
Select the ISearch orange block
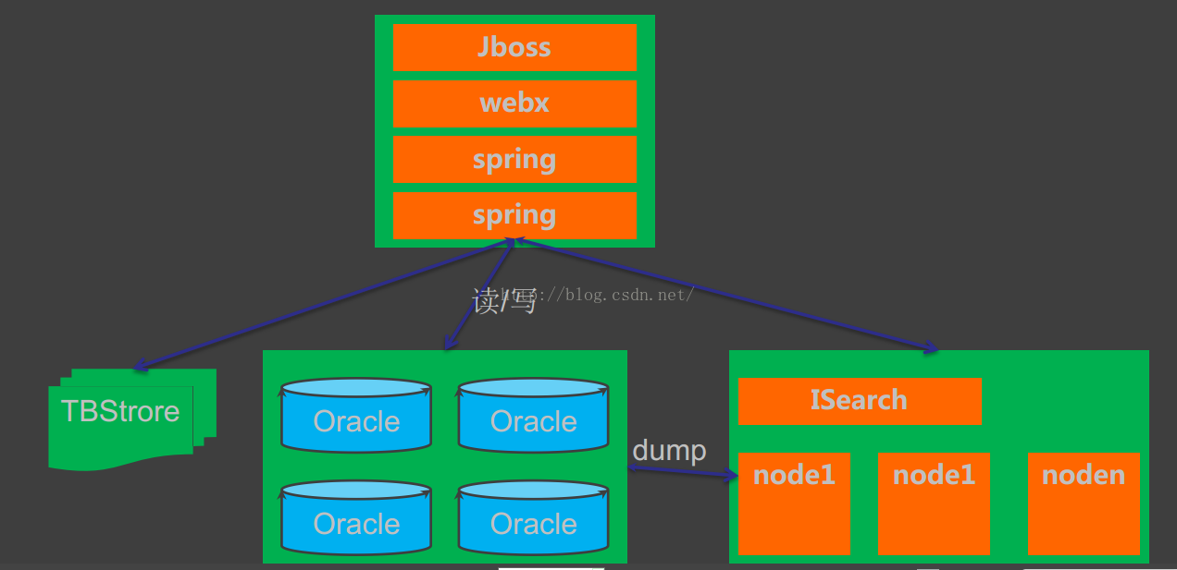(x=860, y=401)
